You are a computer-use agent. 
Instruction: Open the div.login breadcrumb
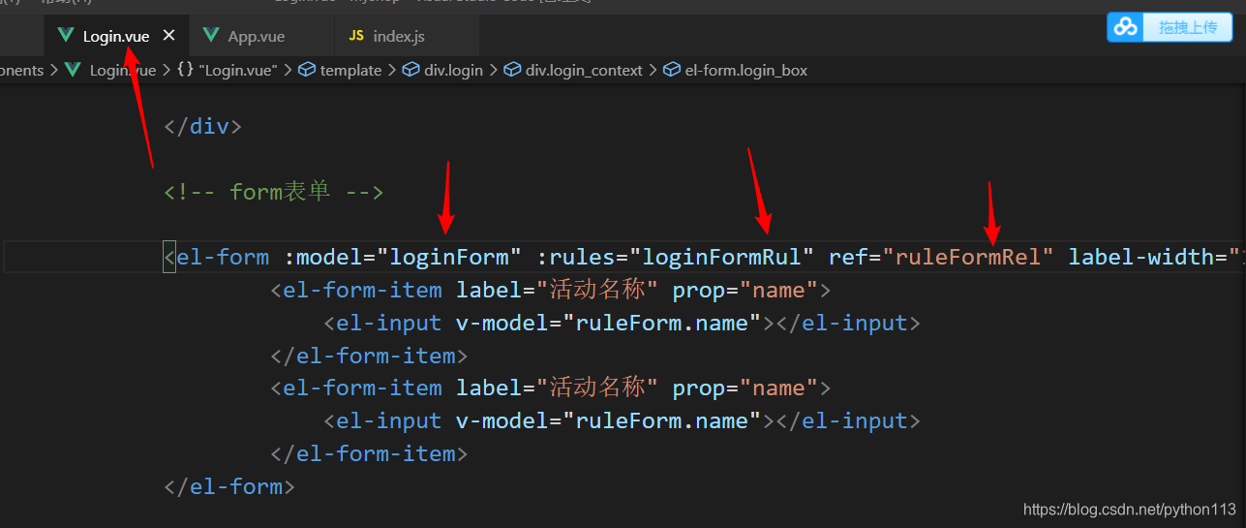click(x=453, y=70)
